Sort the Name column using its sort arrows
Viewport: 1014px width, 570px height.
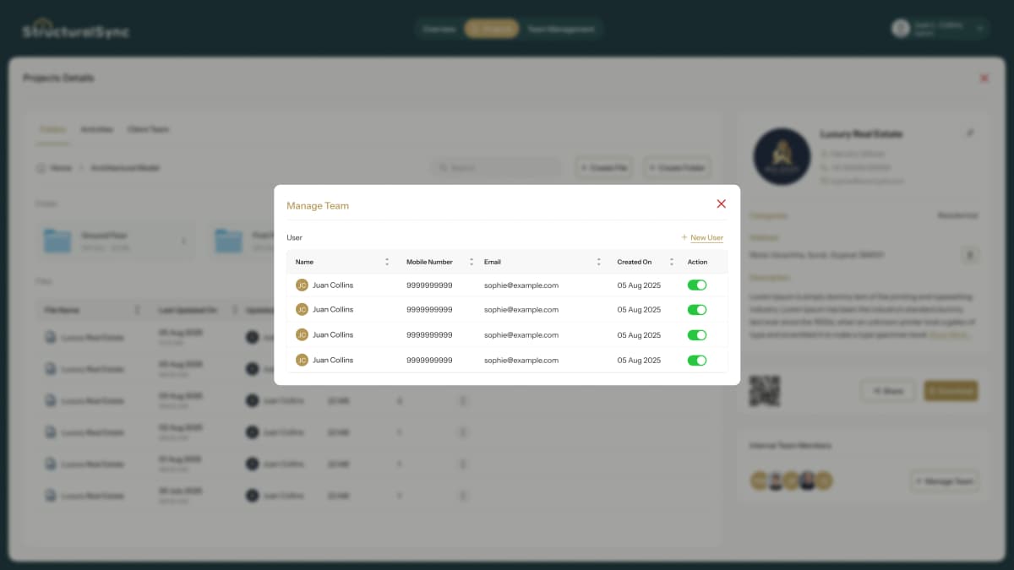387,262
